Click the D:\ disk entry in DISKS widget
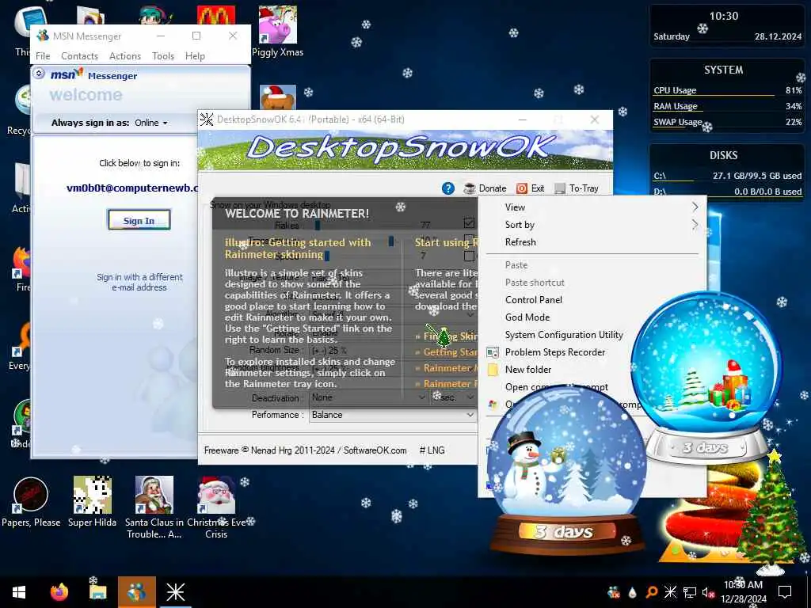Screen dimensions: 811x608 coord(727,192)
